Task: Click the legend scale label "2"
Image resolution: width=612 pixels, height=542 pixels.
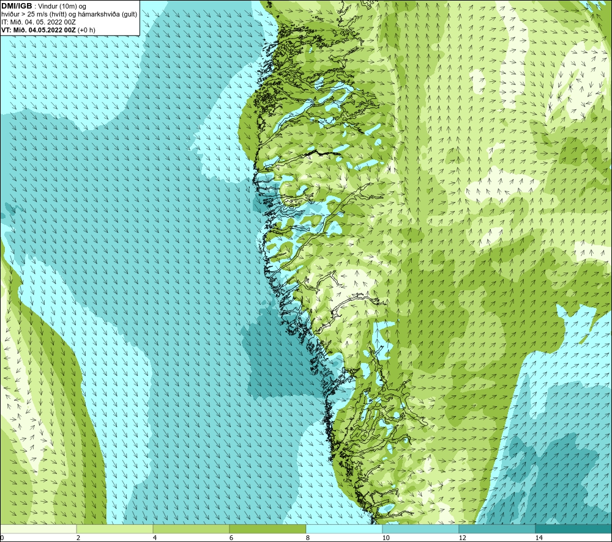Action: 78,538
